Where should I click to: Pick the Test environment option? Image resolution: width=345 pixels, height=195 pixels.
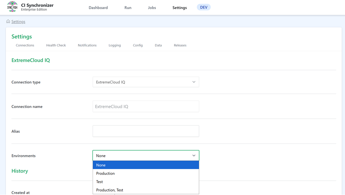point(146,182)
